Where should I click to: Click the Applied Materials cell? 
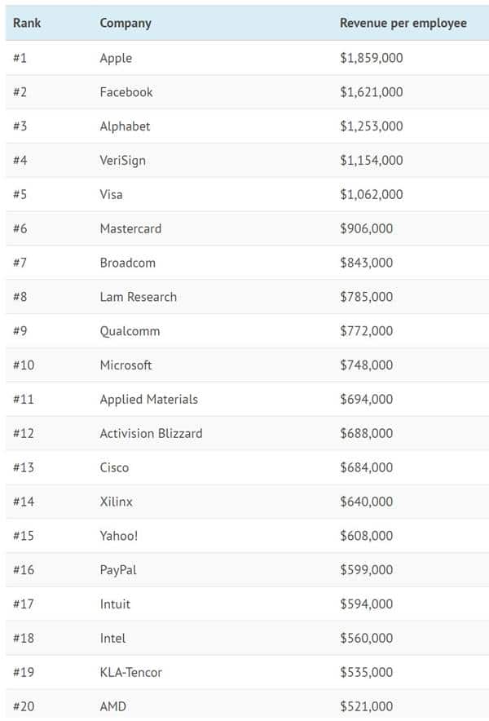click(148, 400)
